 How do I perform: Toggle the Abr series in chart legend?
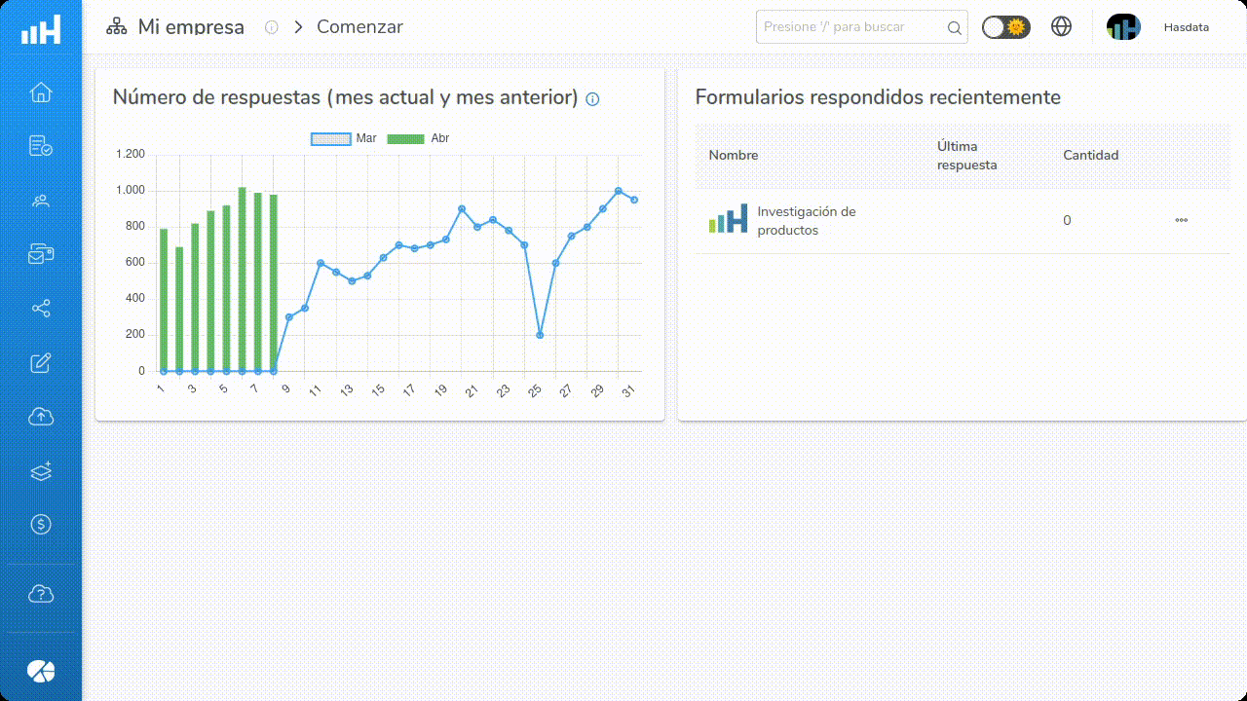point(418,138)
